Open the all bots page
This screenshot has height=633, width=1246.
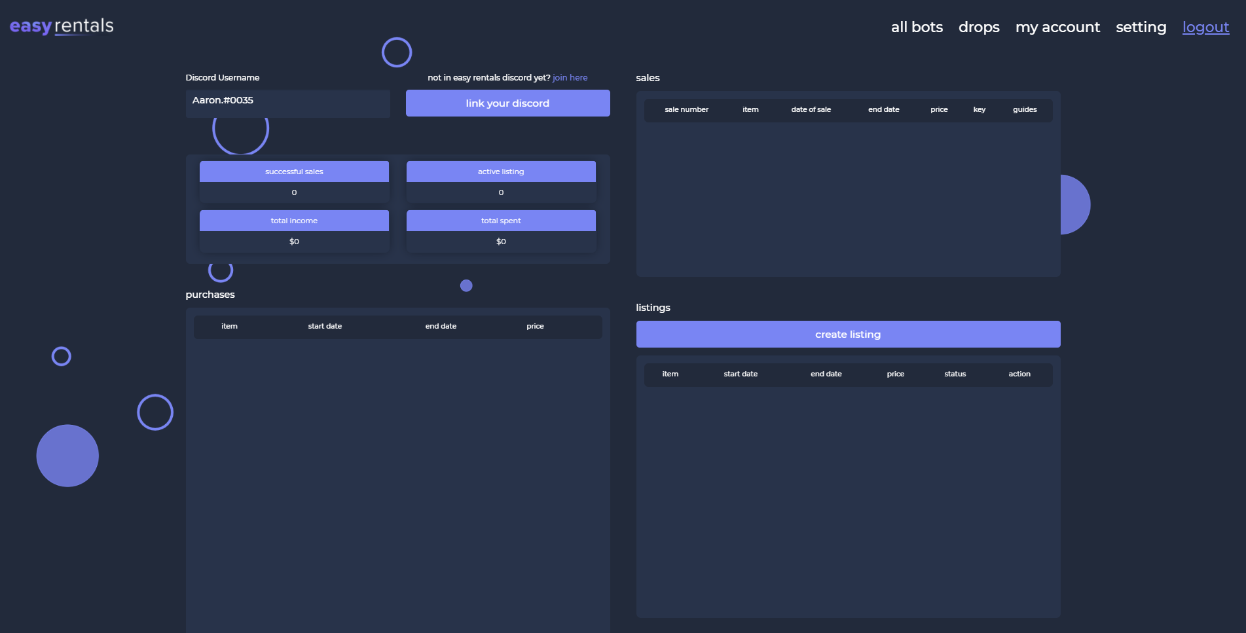tap(917, 27)
